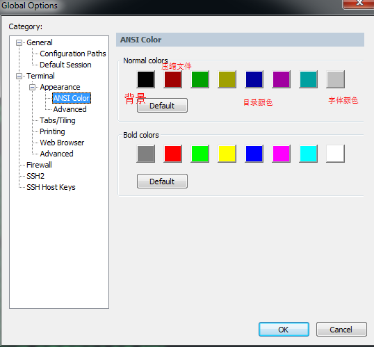
Task: Open Advanced under Terminal
Action: (56, 154)
